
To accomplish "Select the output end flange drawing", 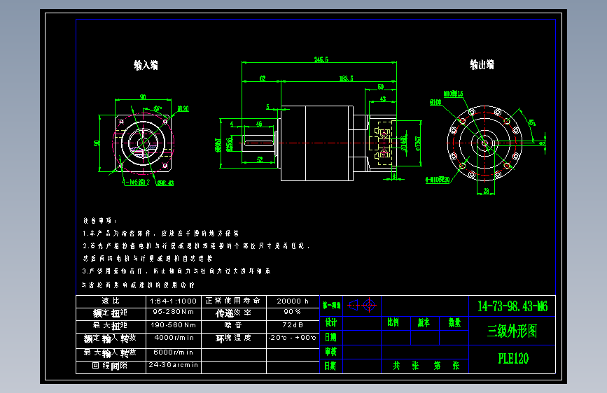I will click(484, 143).
